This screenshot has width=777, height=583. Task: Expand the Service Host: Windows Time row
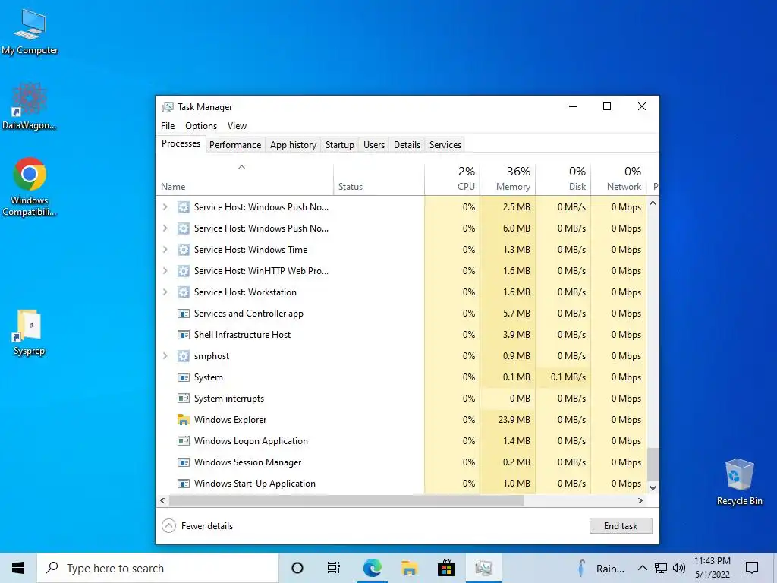click(165, 250)
